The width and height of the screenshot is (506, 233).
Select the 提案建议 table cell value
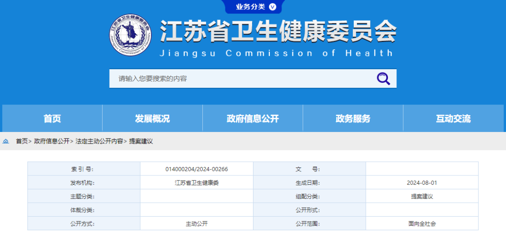[x=422, y=196]
